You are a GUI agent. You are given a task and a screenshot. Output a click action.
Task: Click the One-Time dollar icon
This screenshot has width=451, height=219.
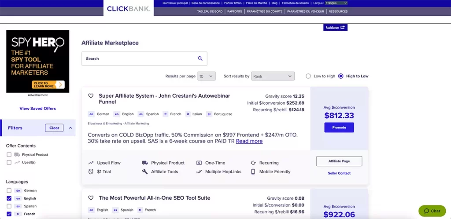(199, 163)
